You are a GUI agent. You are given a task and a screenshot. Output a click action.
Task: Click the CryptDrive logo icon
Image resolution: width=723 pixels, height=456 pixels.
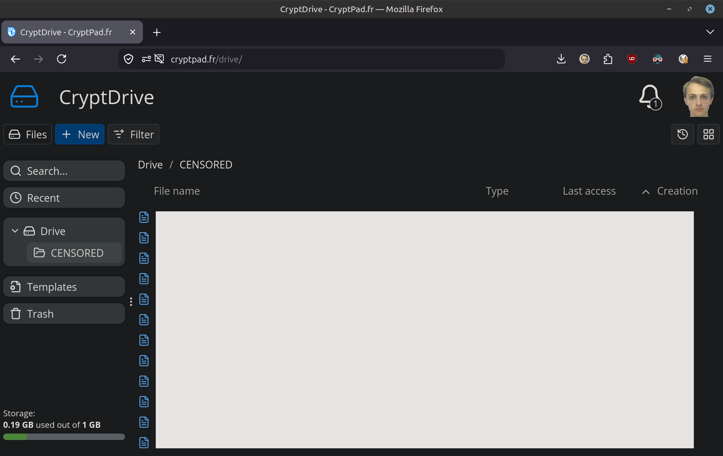24,97
